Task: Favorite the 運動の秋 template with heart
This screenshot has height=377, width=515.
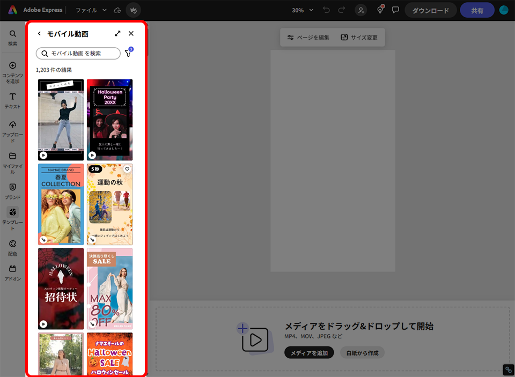Action: point(127,169)
